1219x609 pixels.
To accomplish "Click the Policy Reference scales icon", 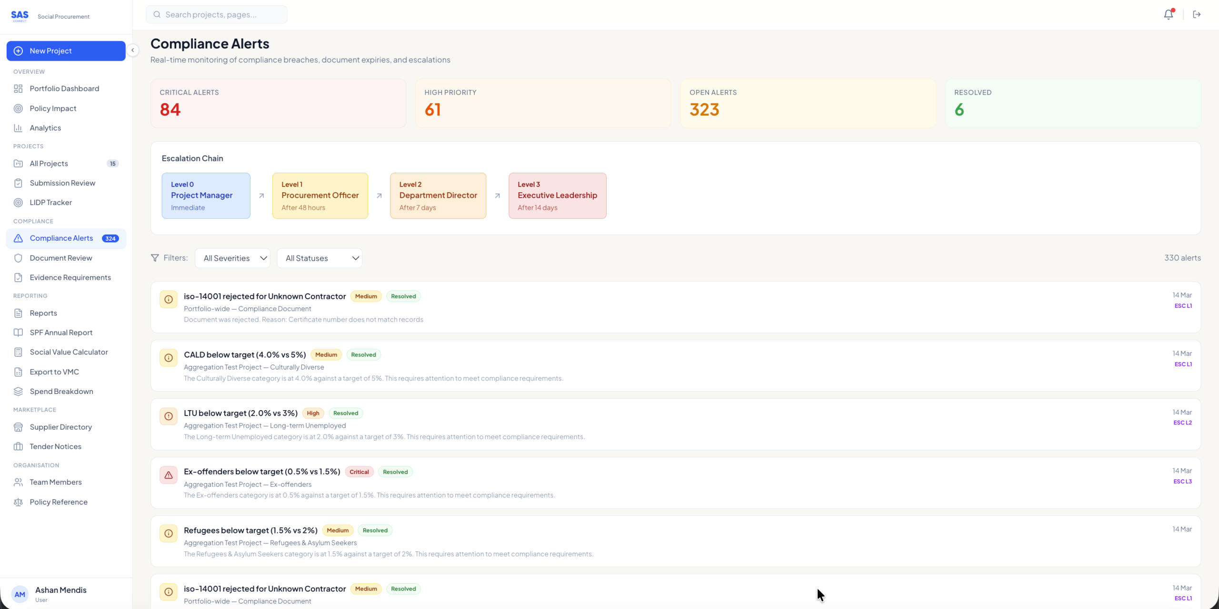I will [x=18, y=502].
